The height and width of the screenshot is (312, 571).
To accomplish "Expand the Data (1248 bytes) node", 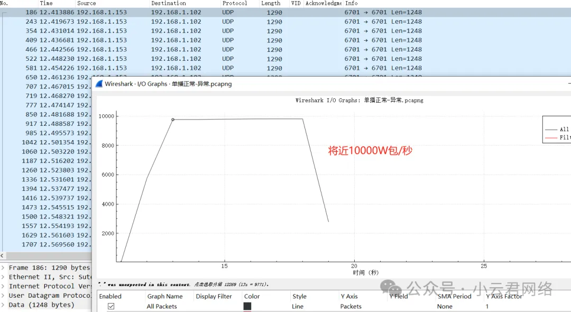I will 3,305.
